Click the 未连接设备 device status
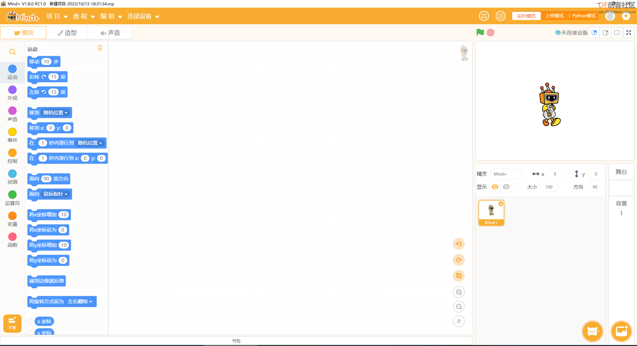Image resolution: width=637 pixels, height=346 pixels. (571, 33)
